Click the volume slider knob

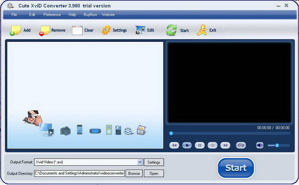pyautogui.click(x=277, y=145)
